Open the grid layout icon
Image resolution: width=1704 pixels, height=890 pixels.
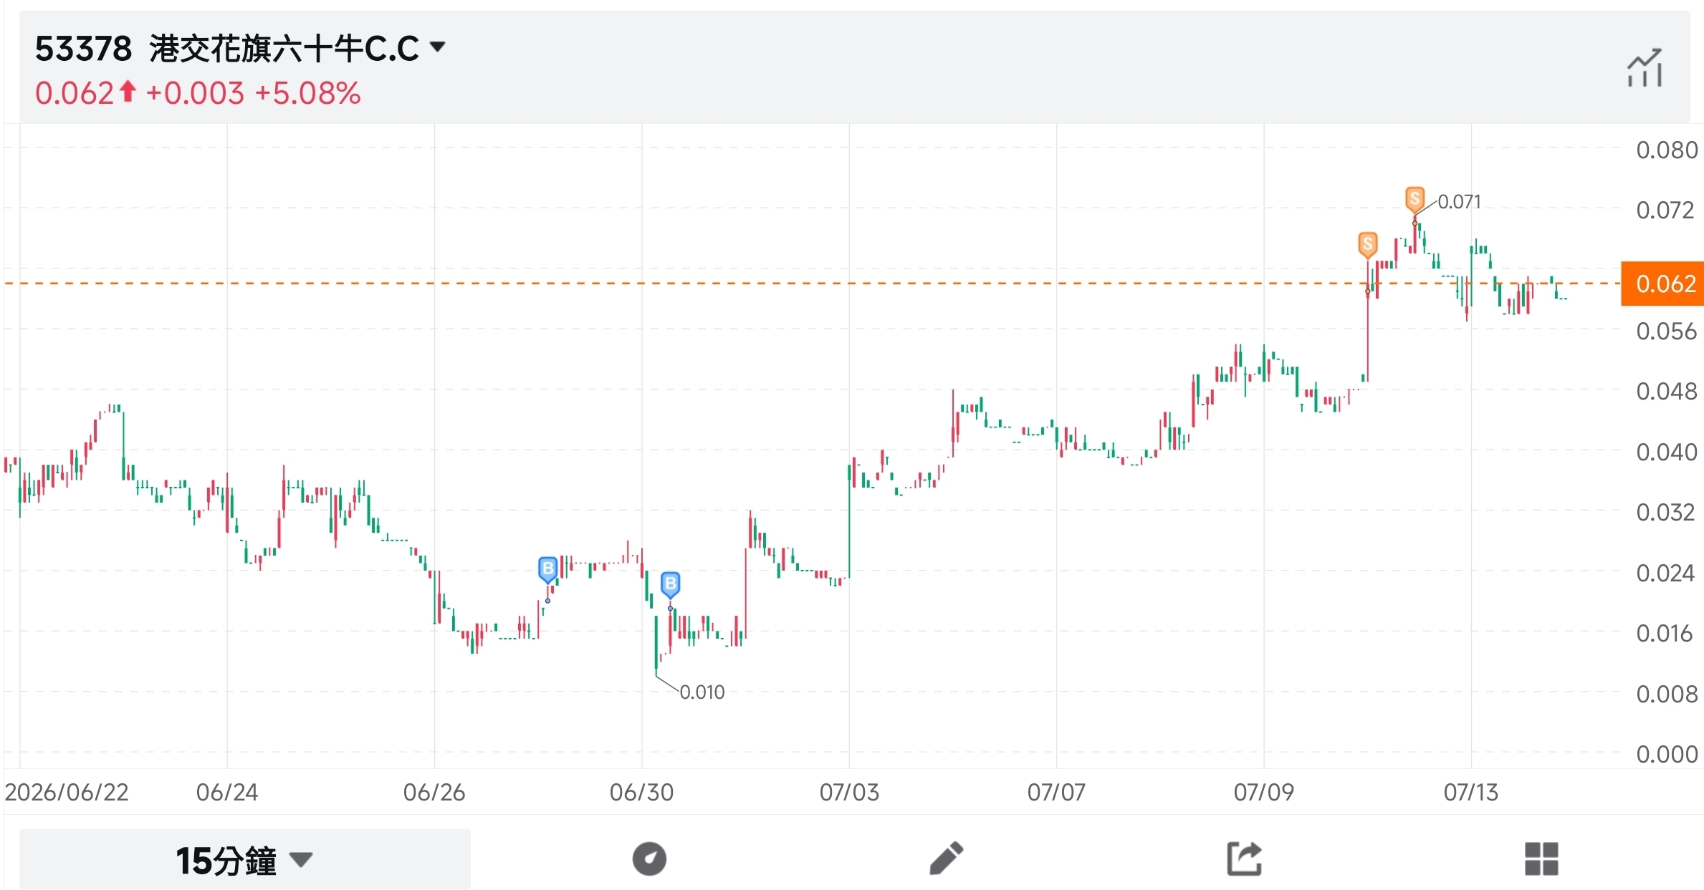tap(1541, 858)
